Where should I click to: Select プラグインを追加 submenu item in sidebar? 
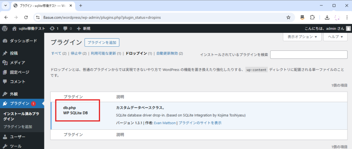click(x=18, y=127)
